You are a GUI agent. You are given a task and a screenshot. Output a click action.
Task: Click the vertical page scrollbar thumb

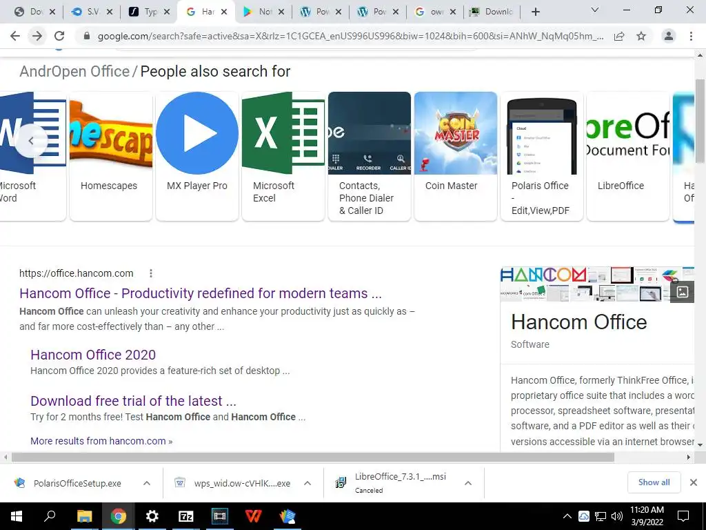click(x=700, y=121)
